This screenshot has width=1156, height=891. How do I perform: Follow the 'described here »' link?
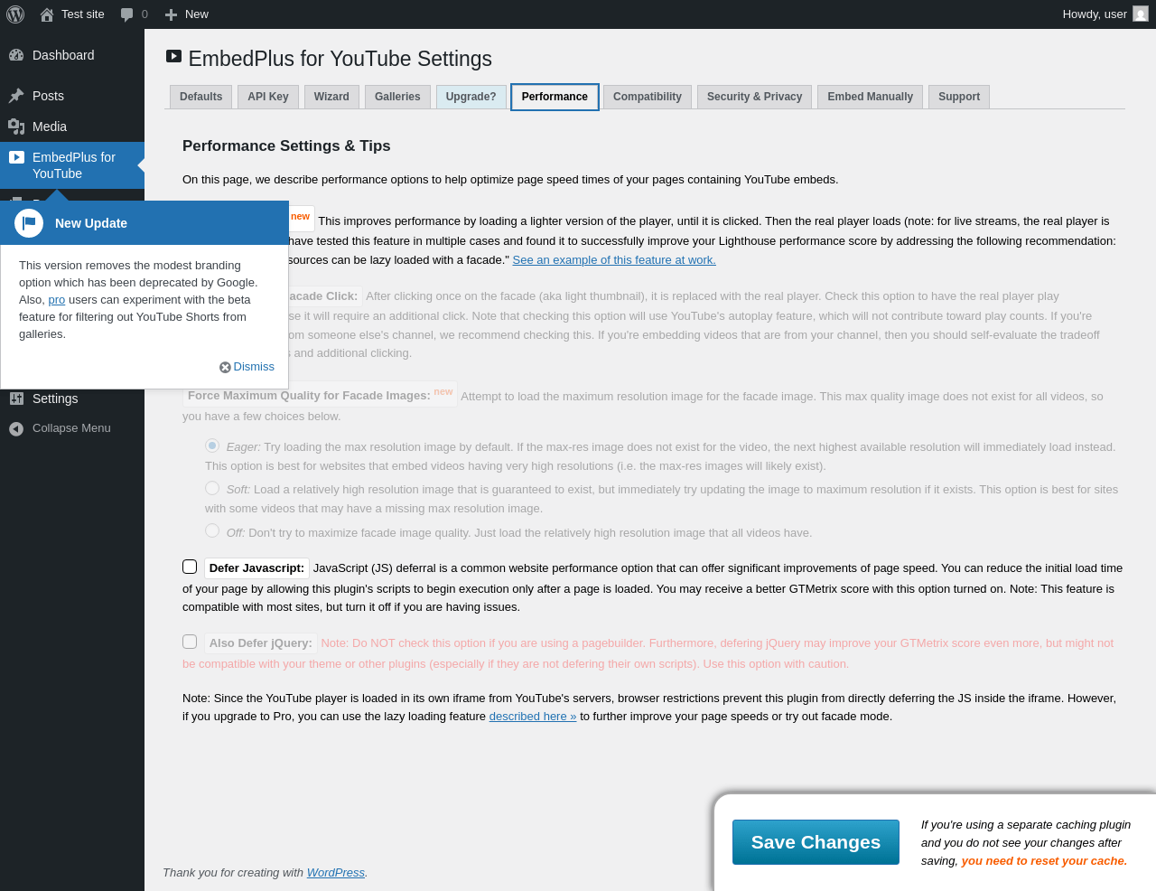tap(533, 717)
